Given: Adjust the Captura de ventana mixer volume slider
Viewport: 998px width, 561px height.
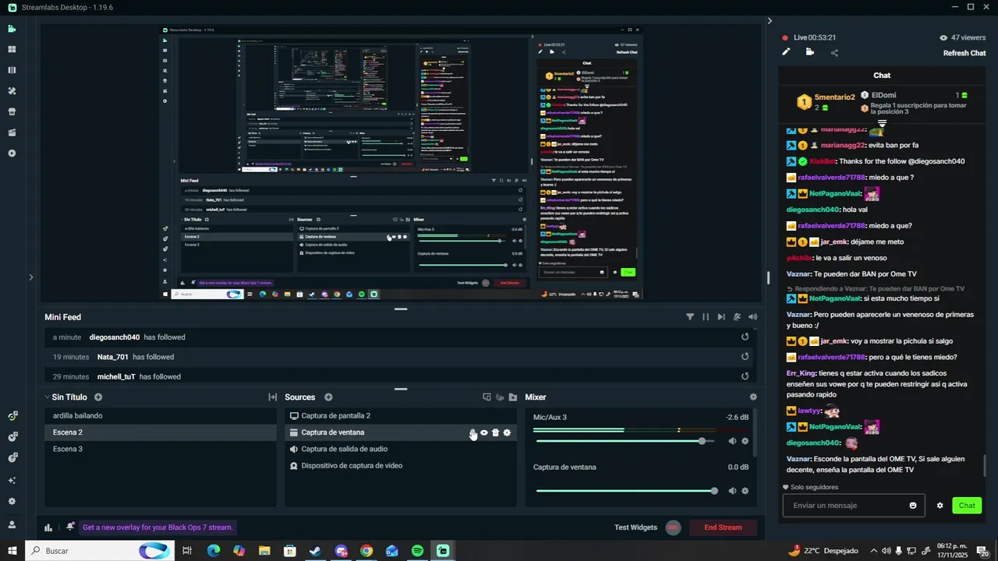Looking at the screenshot, I should point(626,491).
